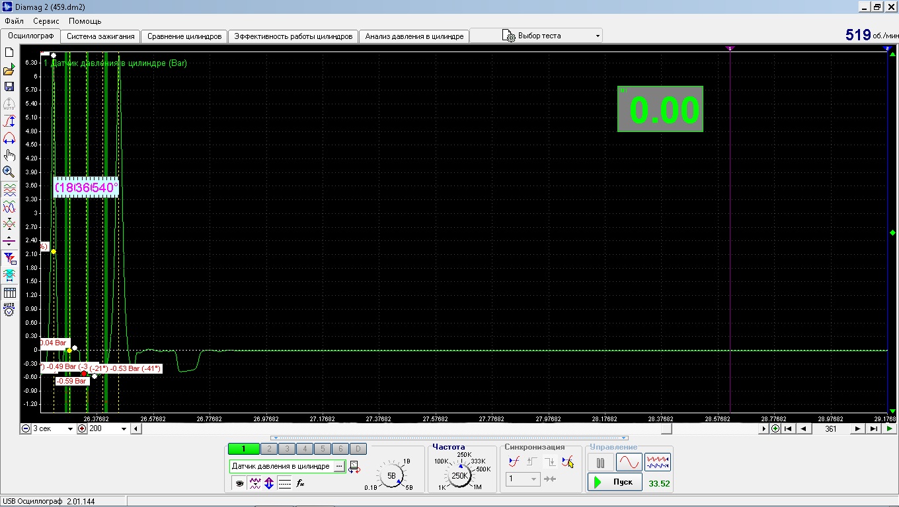The image size is (899, 507).
Task: Click the ellipsis button beside sensor name
Action: [x=340, y=467]
